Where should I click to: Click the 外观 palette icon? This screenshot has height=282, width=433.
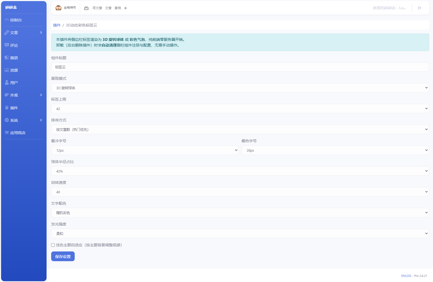click(x=7, y=95)
